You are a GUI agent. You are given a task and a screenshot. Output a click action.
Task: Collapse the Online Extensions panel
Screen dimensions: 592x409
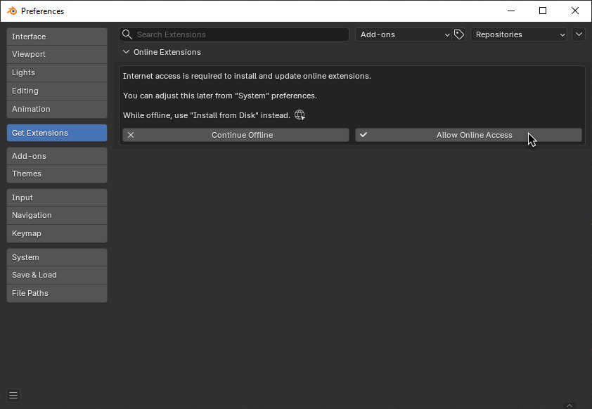pyautogui.click(x=127, y=52)
